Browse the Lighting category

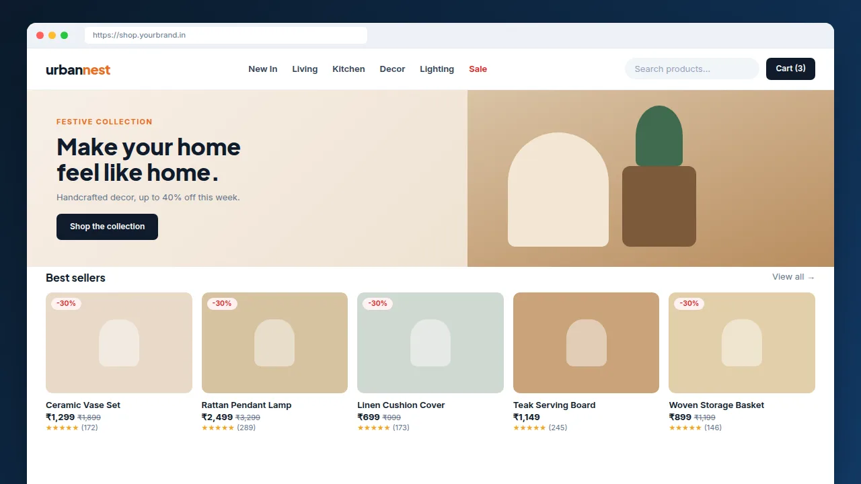click(437, 69)
